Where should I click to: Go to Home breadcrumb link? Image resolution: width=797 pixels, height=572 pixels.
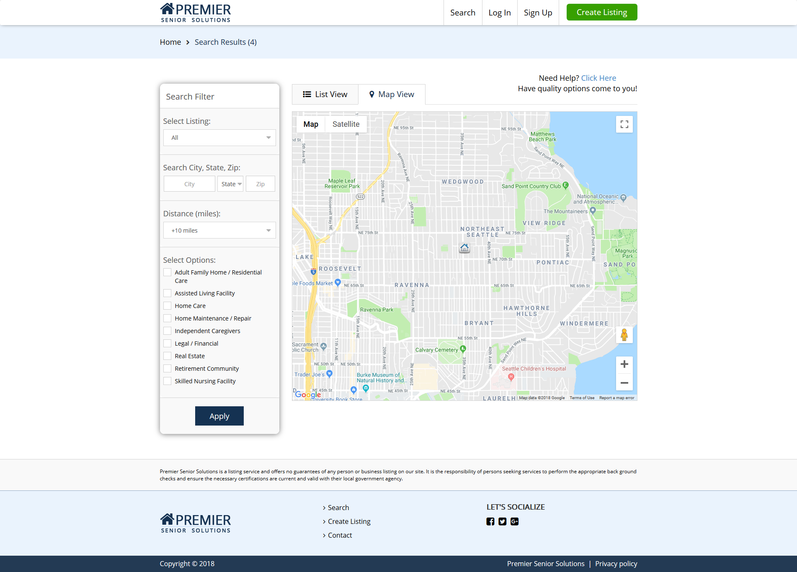click(x=170, y=42)
